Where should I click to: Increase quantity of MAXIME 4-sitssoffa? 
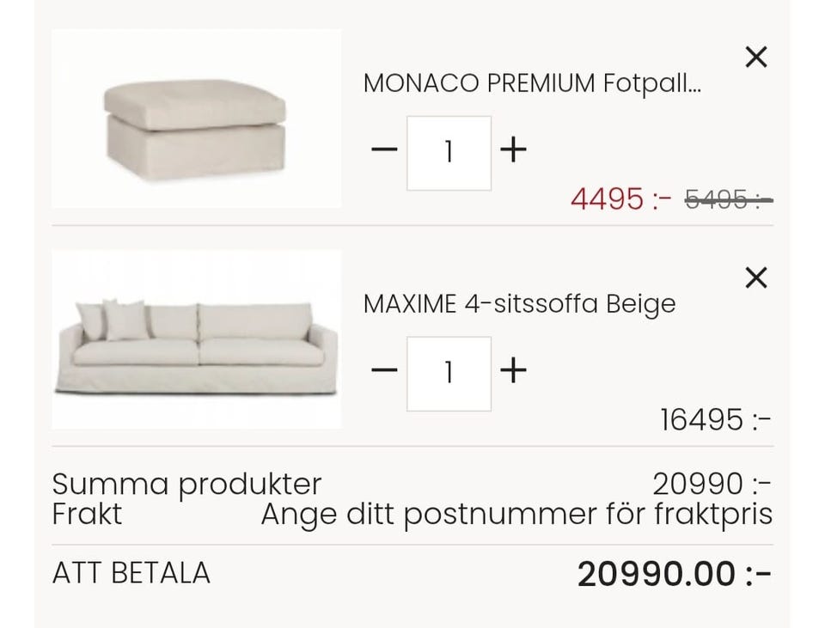pyautogui.click(x=513, y=371)
